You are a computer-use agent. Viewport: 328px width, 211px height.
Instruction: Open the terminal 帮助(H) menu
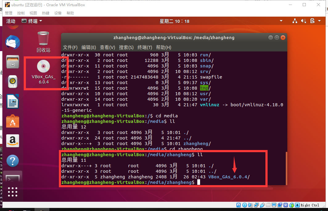[x=164, y=47]
